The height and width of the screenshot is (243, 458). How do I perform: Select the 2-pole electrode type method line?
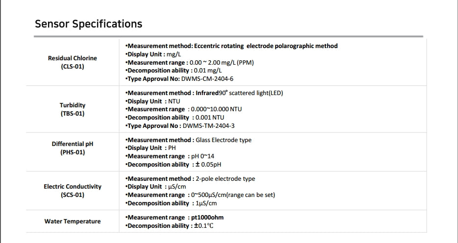190,179
